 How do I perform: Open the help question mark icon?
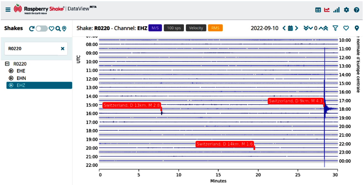[356, 10]
